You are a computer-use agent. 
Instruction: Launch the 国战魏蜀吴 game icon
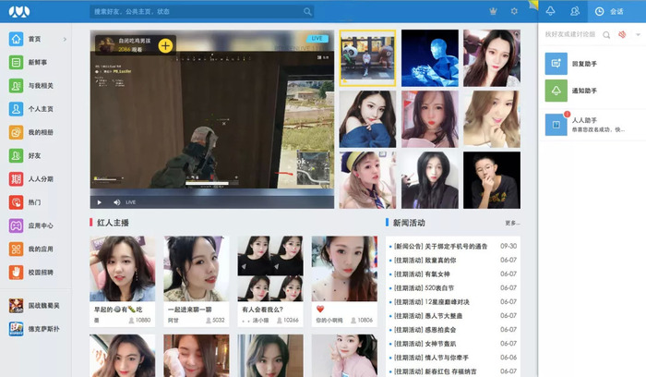pos(16,306)
